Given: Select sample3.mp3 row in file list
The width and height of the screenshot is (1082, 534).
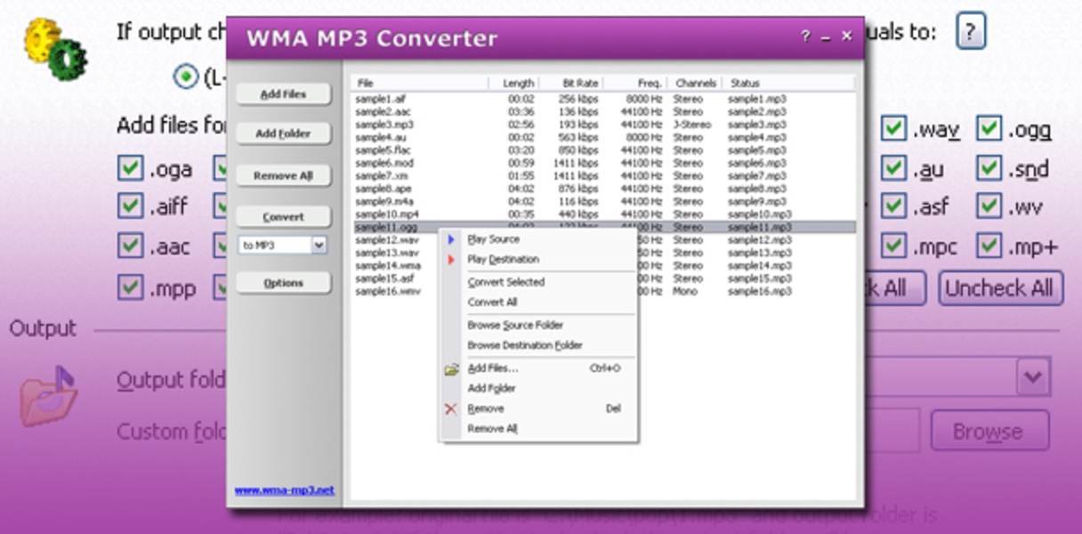Looking at the screenshot, I should tap(384, 125).
